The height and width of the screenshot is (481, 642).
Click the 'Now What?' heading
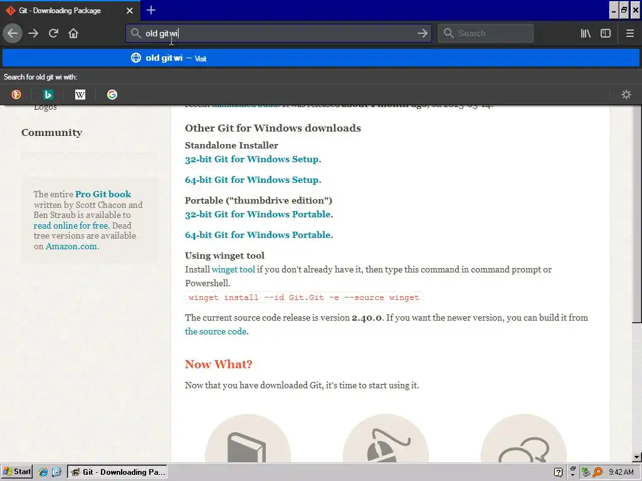tap(219, 364)
